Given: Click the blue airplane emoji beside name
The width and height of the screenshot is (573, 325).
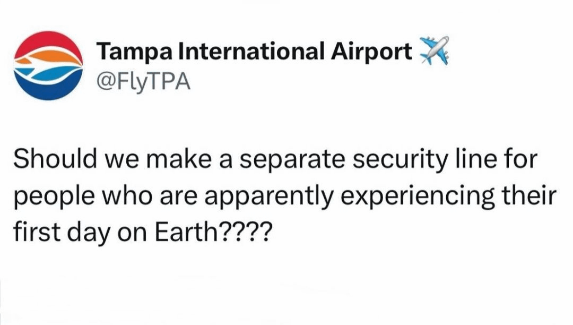Looking at the screenshot, I should [434, 50].
